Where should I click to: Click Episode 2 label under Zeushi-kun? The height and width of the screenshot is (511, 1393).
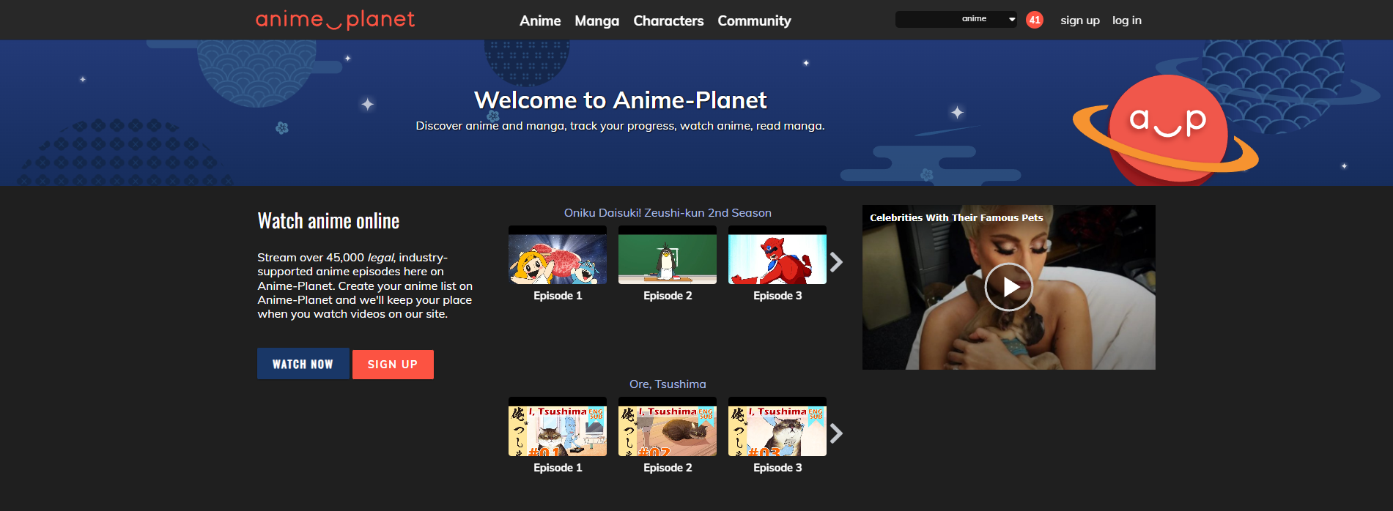[668, 296]
